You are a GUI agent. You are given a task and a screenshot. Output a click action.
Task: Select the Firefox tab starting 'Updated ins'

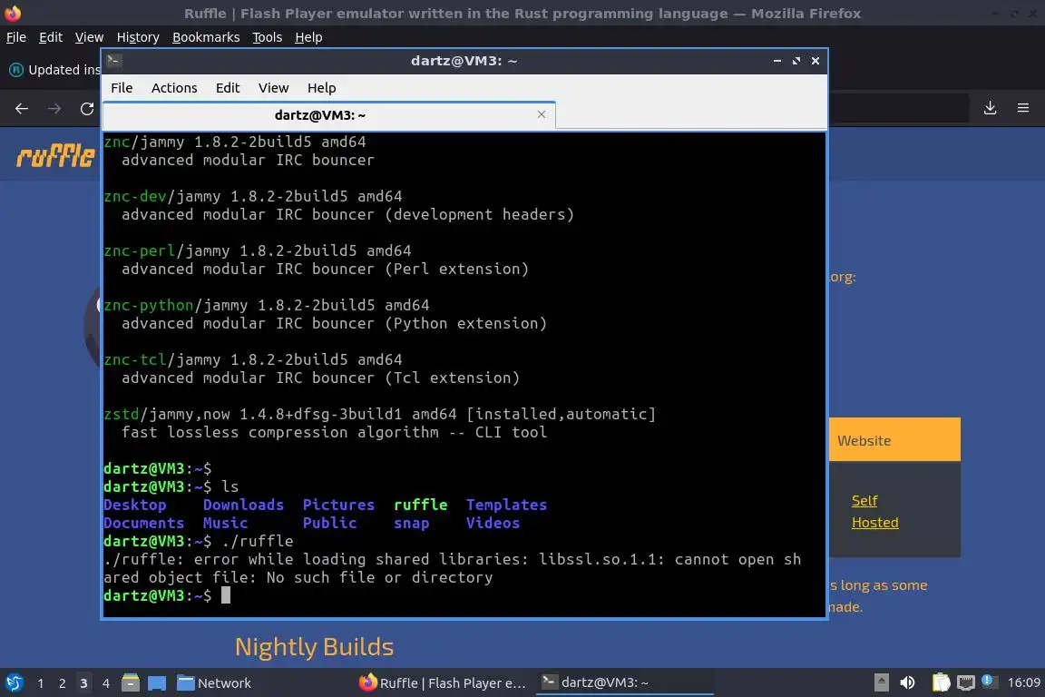(54, 69)
